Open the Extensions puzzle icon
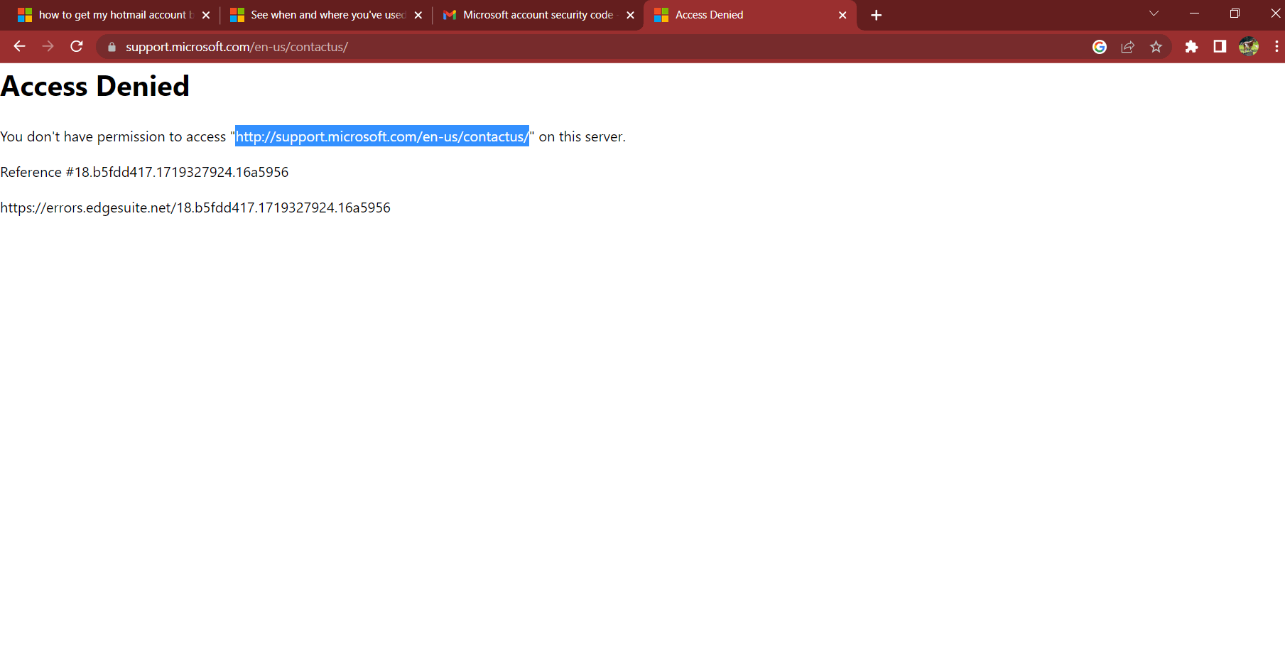 coord(1191,47)
